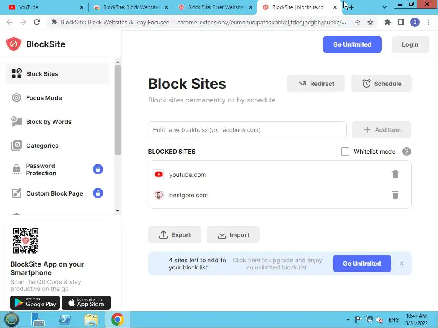Open Server Manager from taskbar

point(38,319)
